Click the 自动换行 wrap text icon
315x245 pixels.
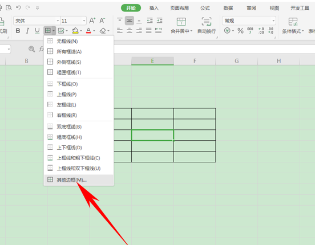click(207, 25)
